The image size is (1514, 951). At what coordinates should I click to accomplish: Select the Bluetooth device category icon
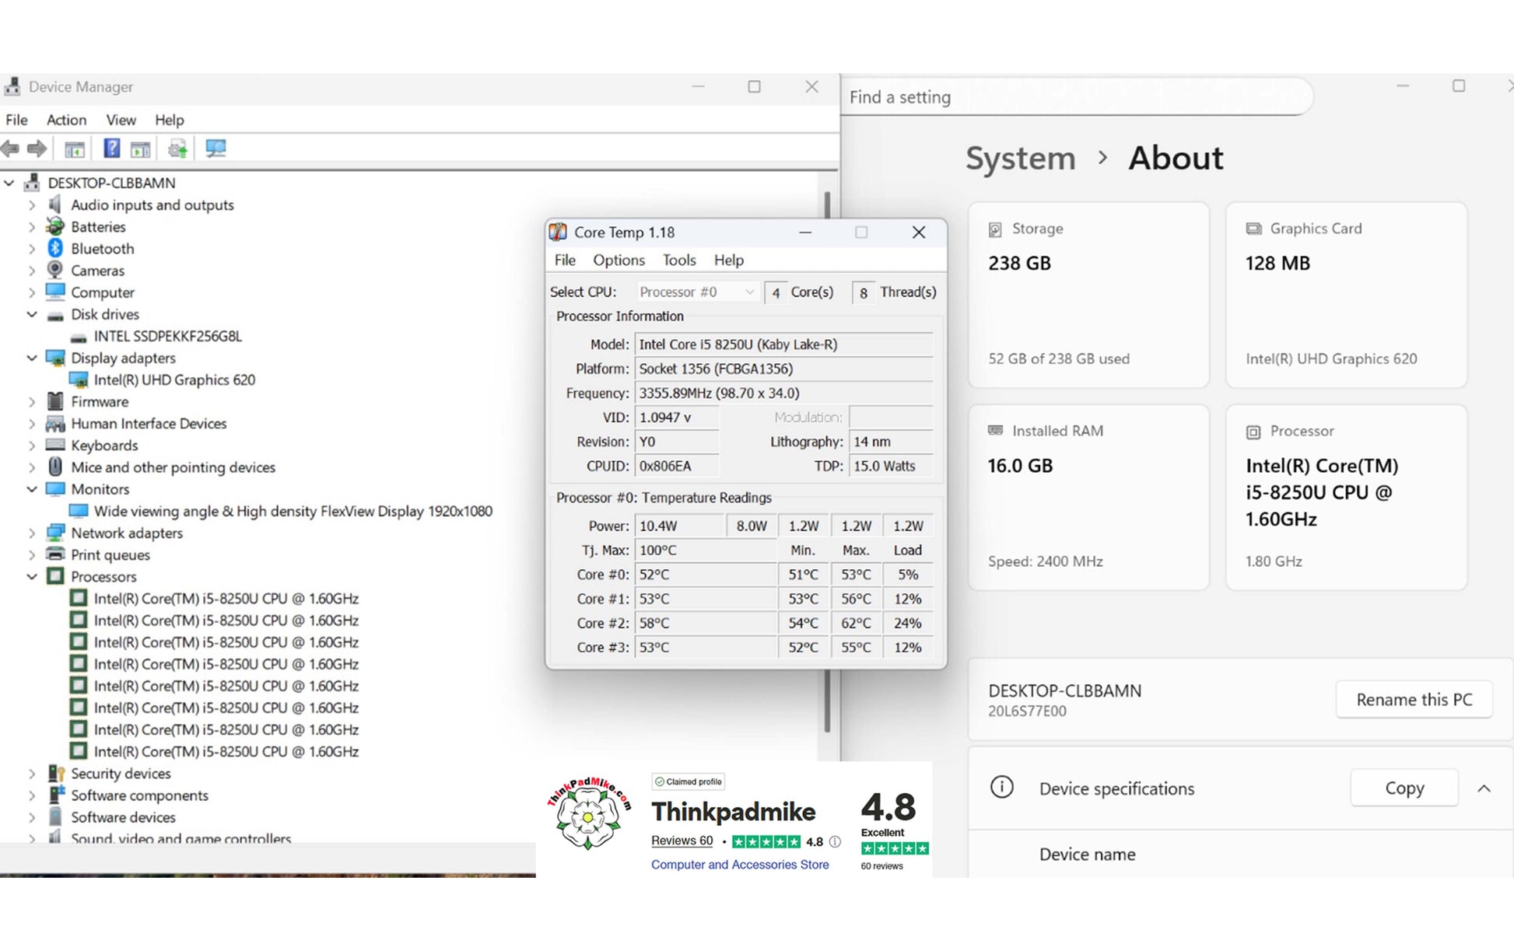point(54,248)
